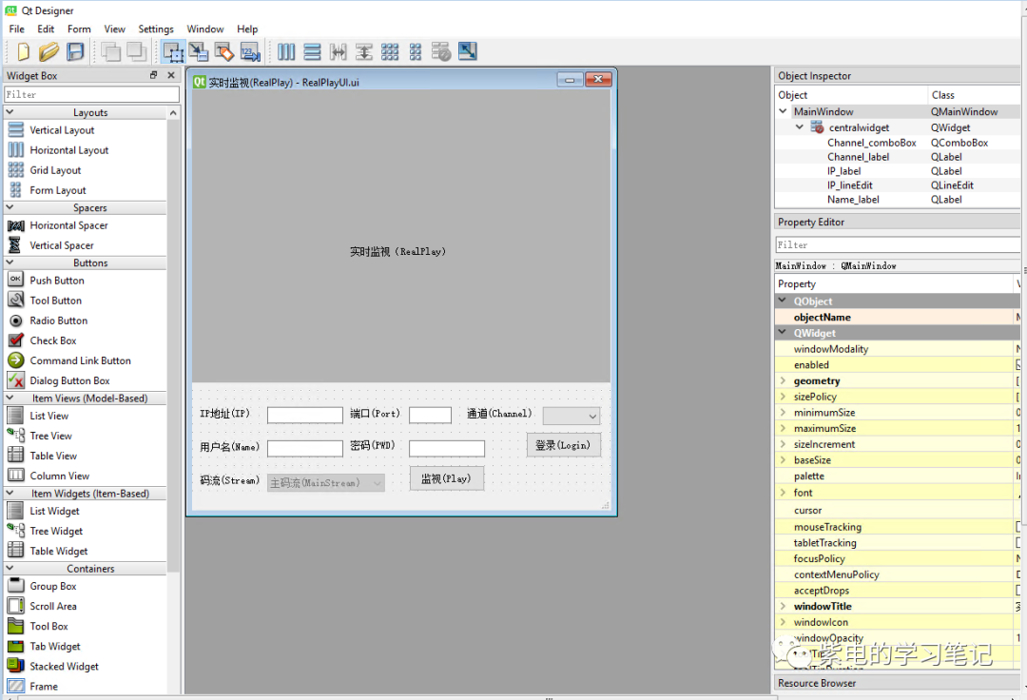Collapse the centralwidget tree node
Viewport: 1027px width, 700px height.
[799, 127]
